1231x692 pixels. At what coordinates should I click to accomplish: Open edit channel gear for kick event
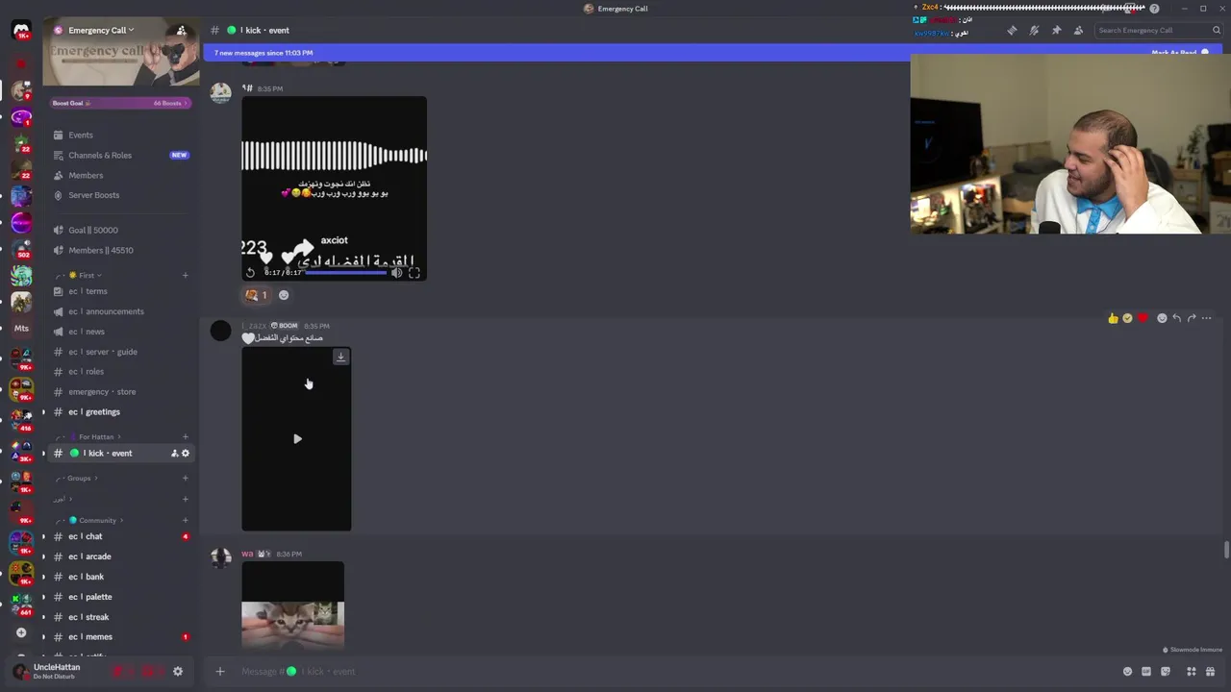(x=186, y=453)
